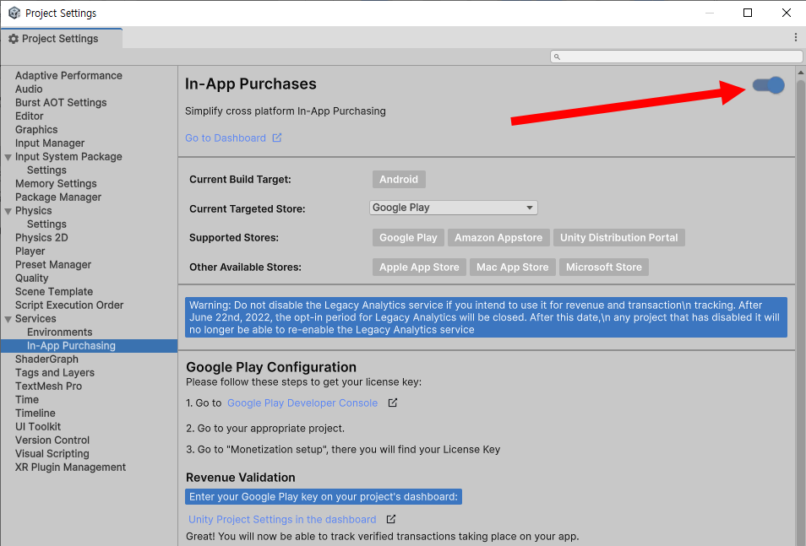Screen dimensions: 806x546
Task: Select Visual Scripting
Action: point(52,453)
